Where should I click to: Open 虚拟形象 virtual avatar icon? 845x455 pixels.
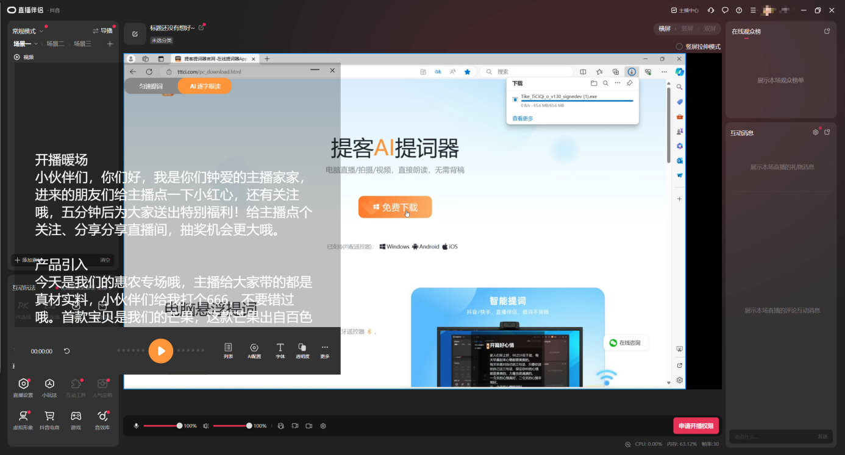click(x=23, y=416)
